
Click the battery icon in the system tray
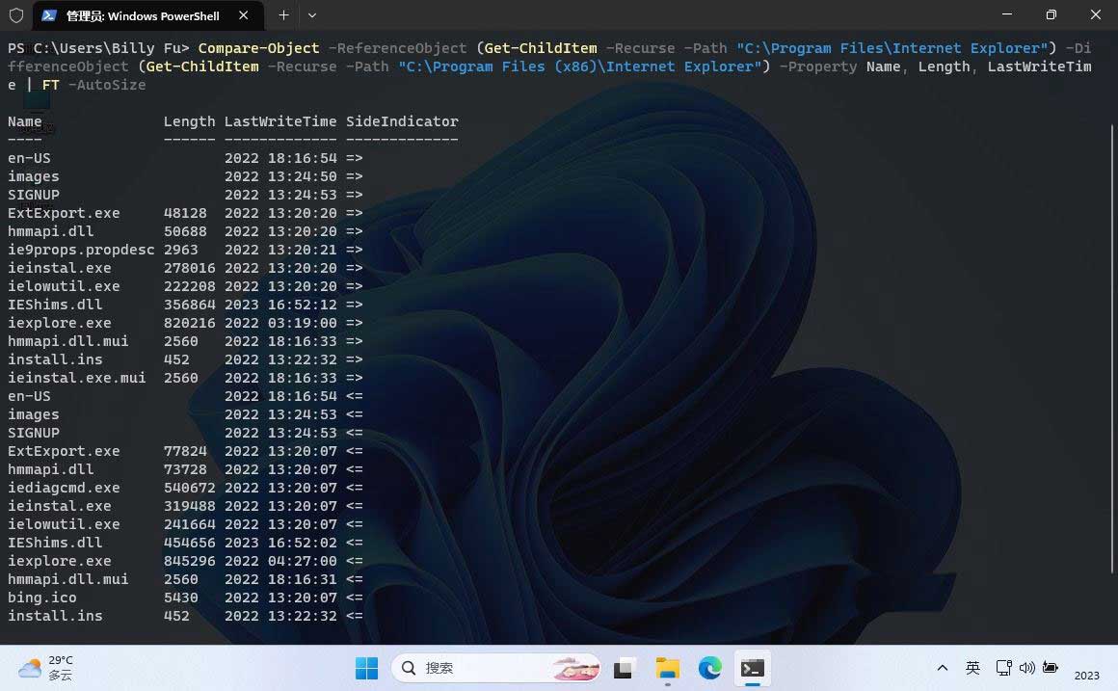(1051, 667)
